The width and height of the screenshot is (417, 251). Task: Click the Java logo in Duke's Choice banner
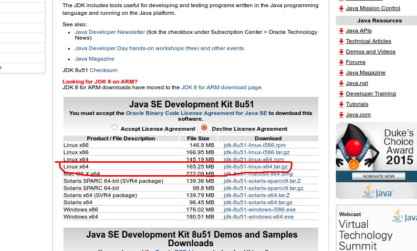[x=377, y=191]
